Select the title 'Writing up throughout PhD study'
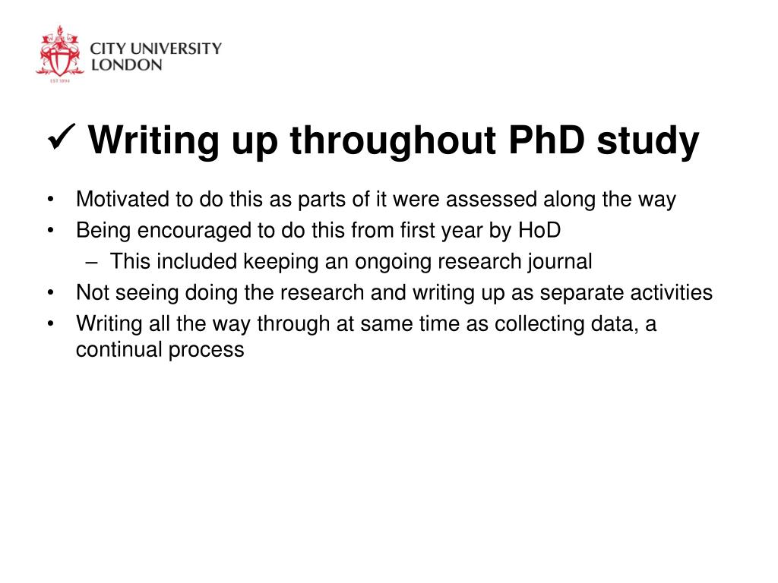This screenshot has width=778, height=583. (394, 140)
